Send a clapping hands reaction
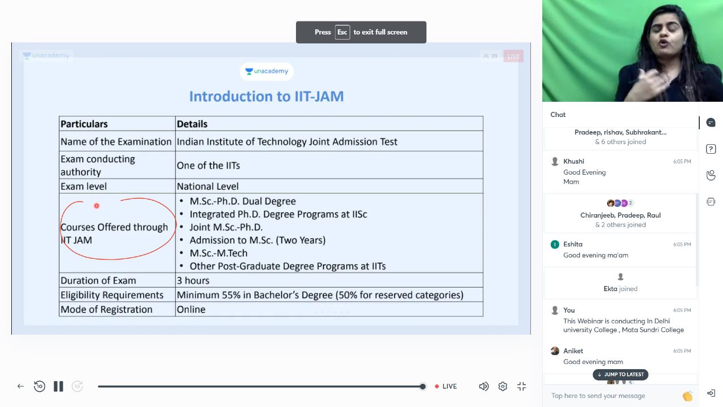Image resolution: width=723 pixels, height=407 pixels. (687, 396)
